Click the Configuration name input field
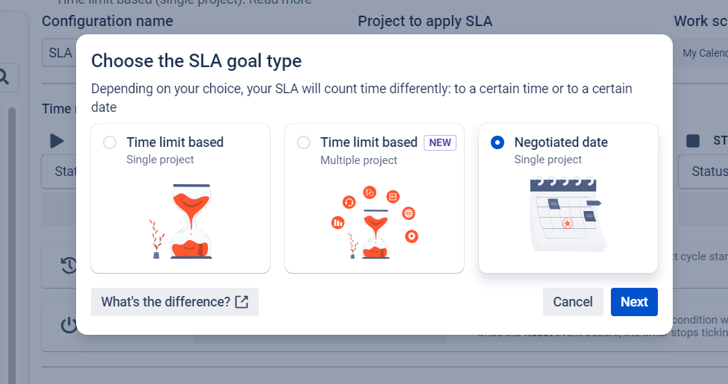This screenshot has width=728, height=384. pos(60,53)
